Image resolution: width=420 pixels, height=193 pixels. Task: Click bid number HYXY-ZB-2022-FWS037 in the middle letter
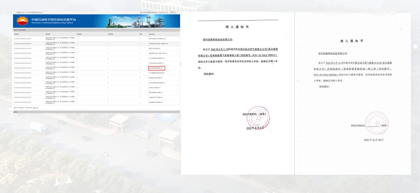pos(264,55)
